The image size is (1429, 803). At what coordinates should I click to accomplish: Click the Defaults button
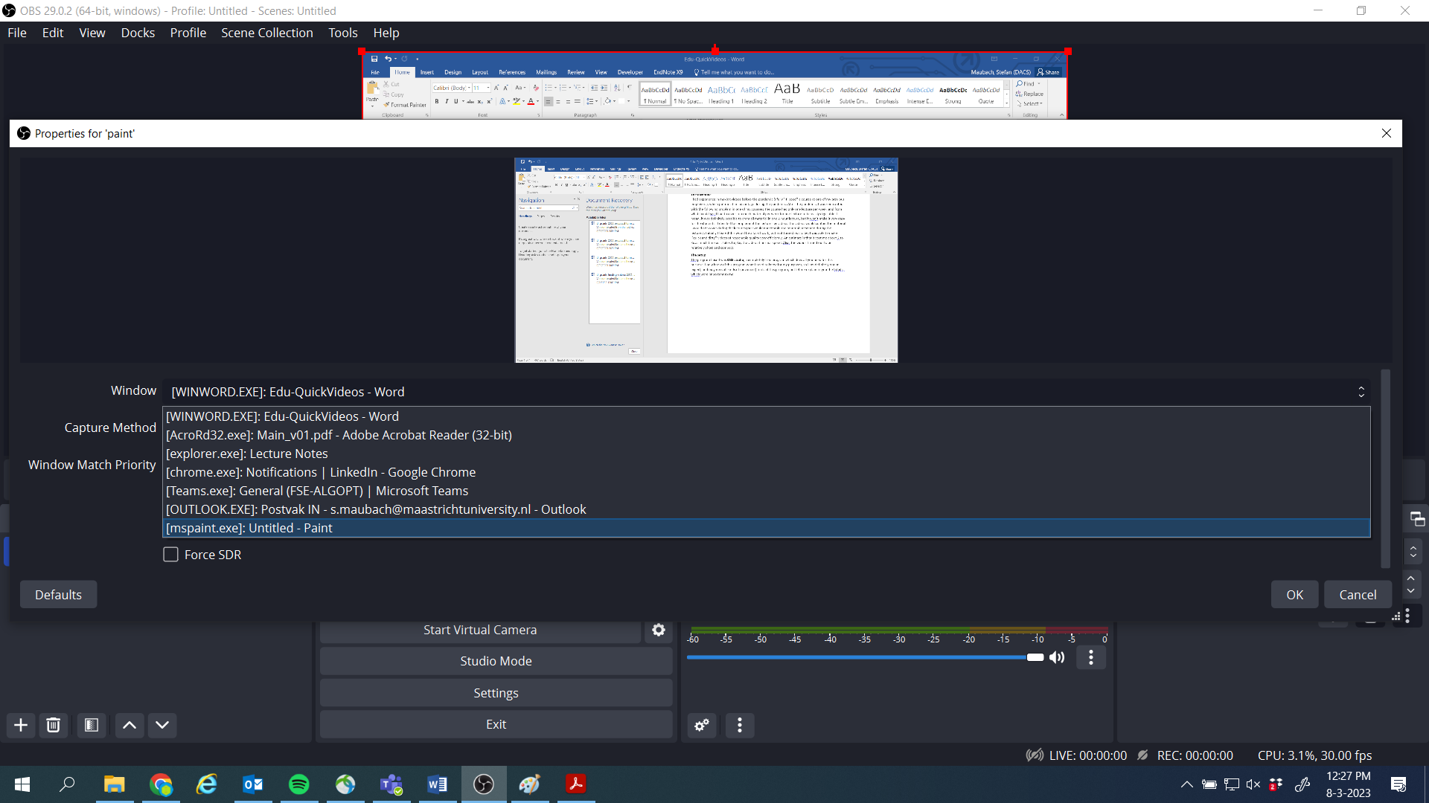(x=58, y=595)
